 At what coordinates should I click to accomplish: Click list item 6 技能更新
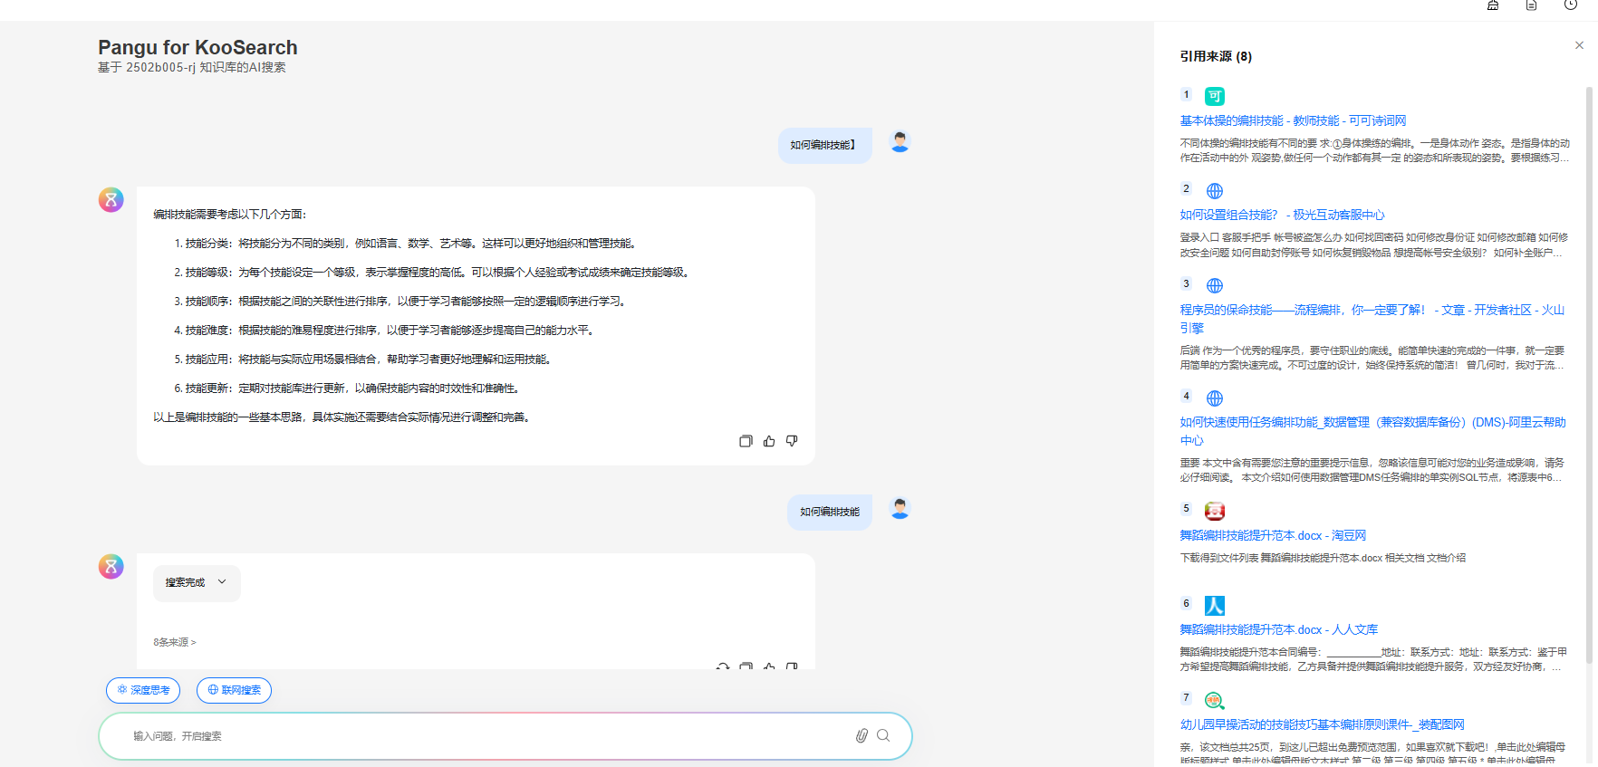(349, 388)
